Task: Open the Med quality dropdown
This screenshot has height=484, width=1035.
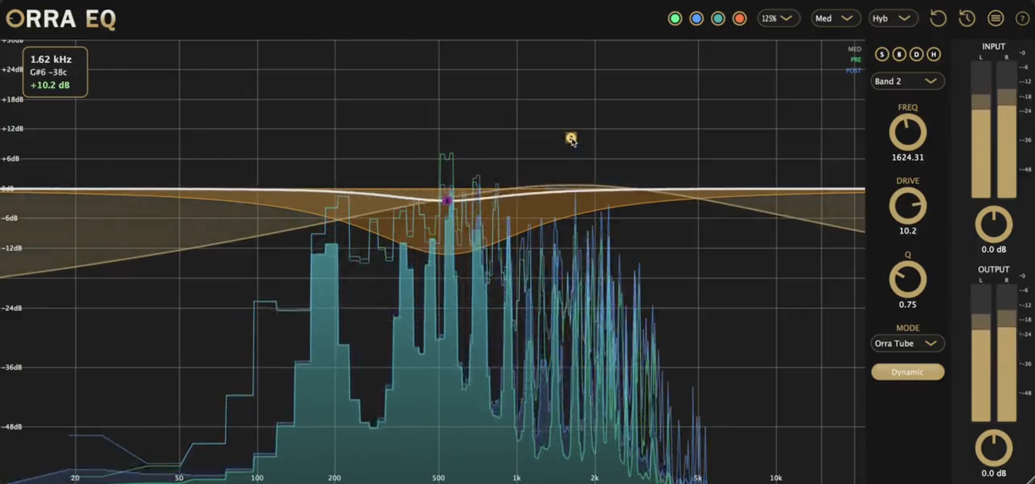Action: (x=836, y=18)
